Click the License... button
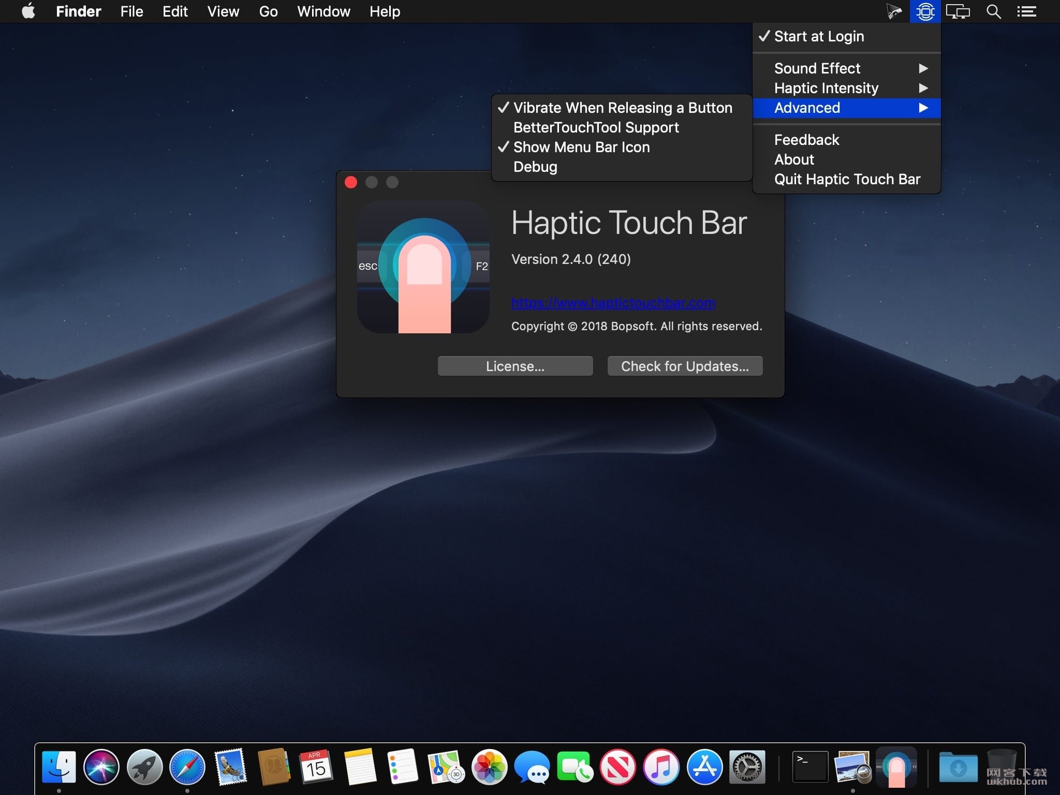Screen dimensions: 1060x795 [515, 366]
